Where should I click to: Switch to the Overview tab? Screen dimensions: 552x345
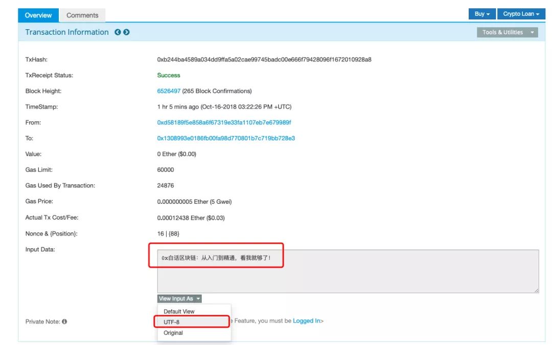pyautogui.click(x=39, y=15)
